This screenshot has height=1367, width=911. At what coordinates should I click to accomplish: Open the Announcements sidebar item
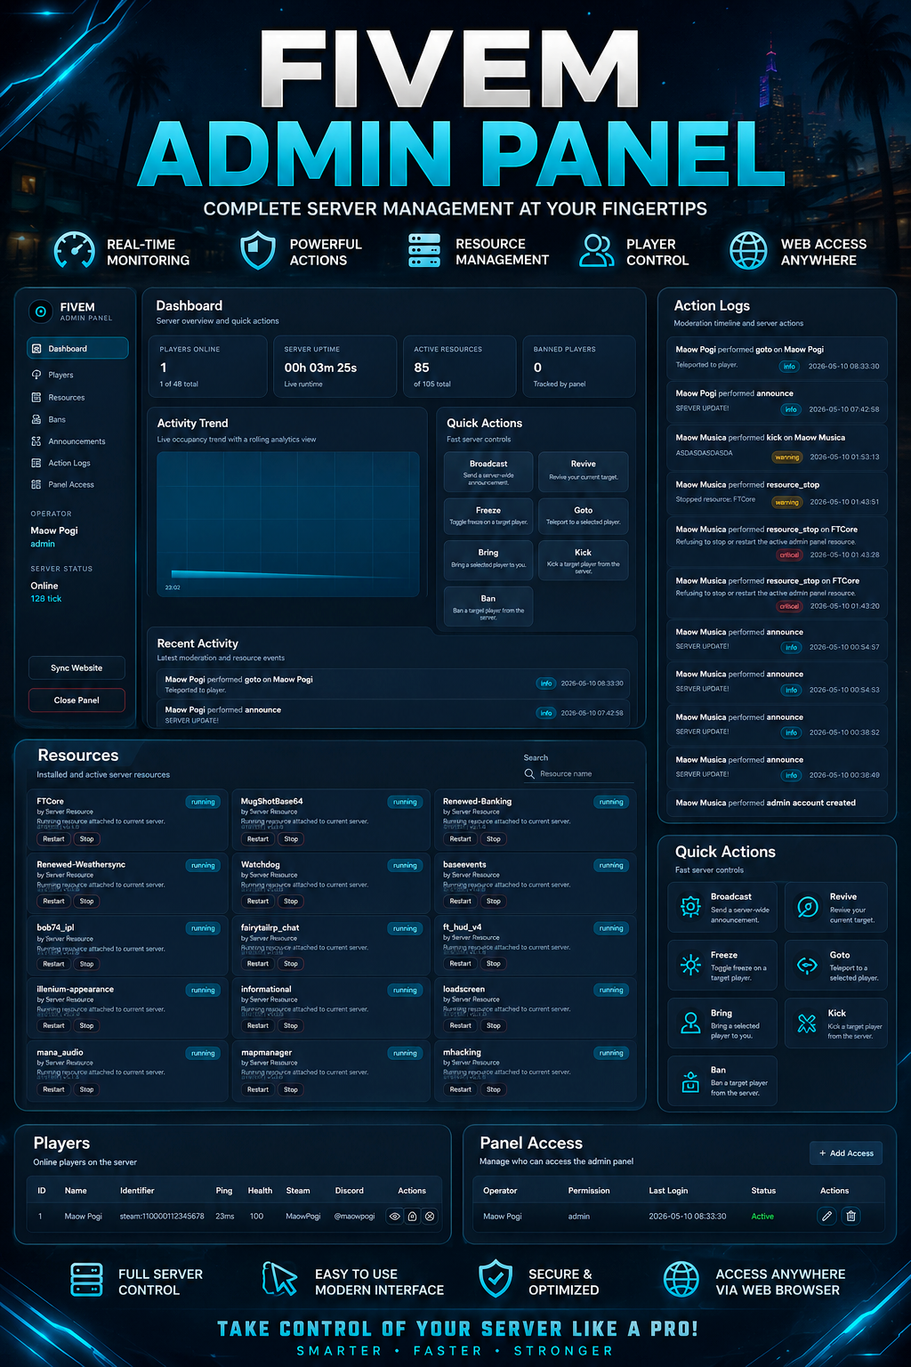click(77, 441)
